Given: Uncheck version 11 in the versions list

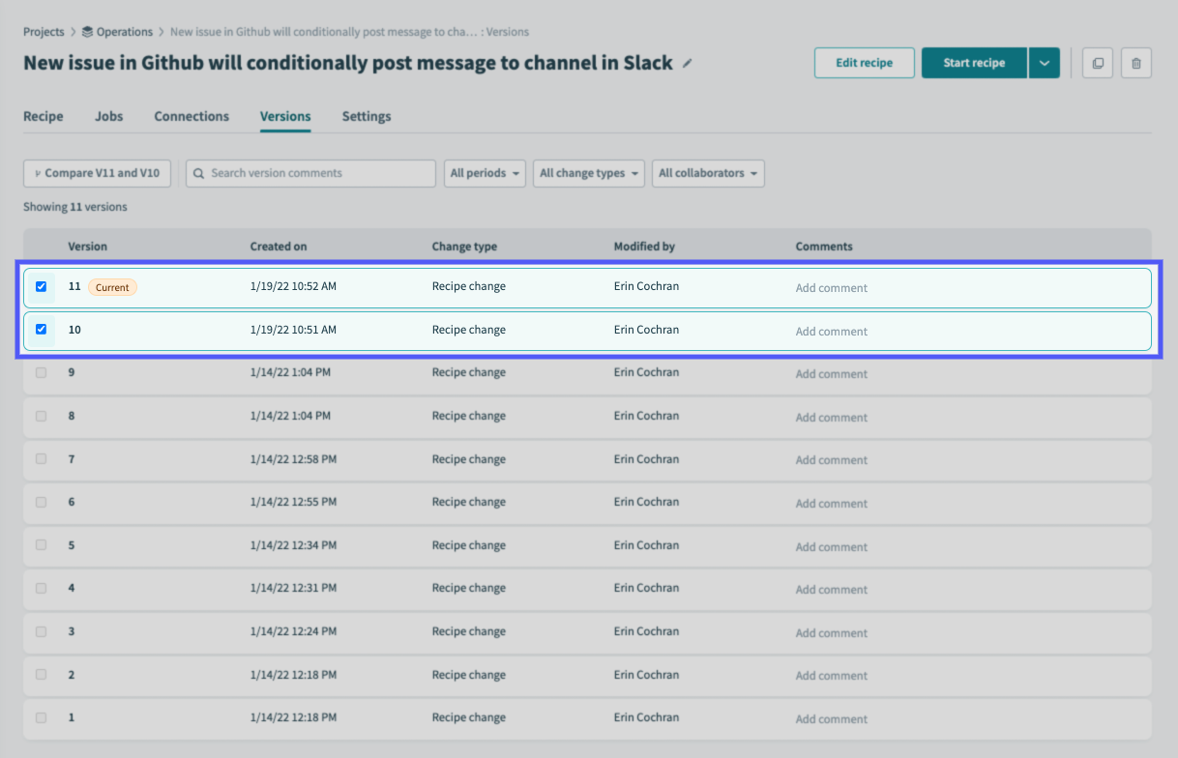Looking at the screenshot, I should pyautogui.click(x=41, y=286).
